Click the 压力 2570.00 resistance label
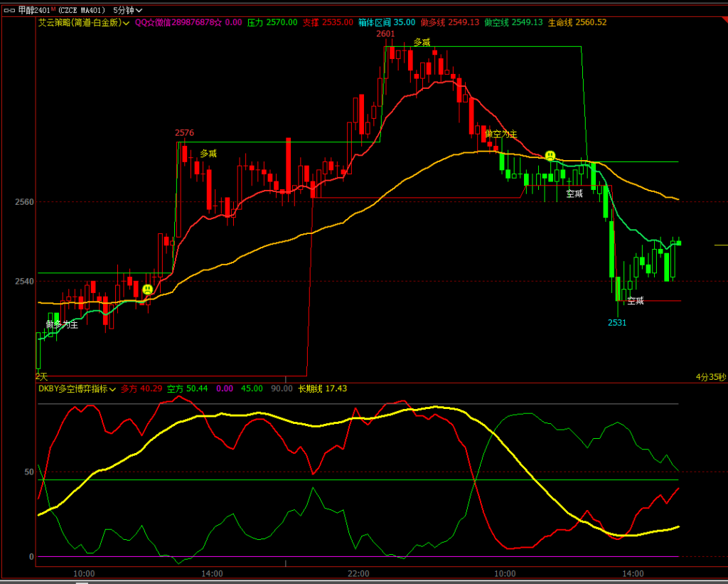728x584 pixels. pyautogui.click(x=272, y=23)
